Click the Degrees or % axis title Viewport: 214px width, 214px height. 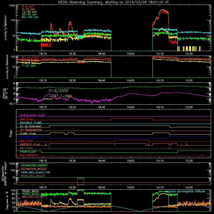tap(7, 200)
